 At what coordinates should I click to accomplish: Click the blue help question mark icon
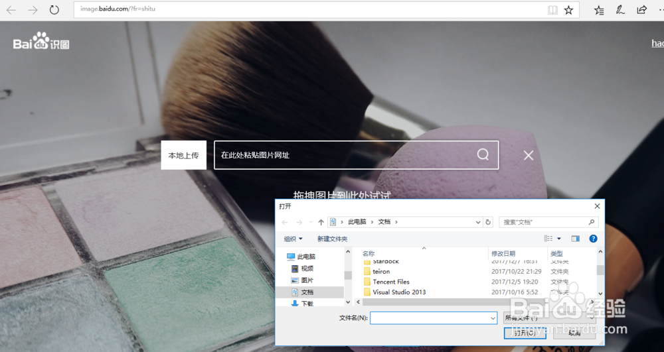tap(593, 239)
